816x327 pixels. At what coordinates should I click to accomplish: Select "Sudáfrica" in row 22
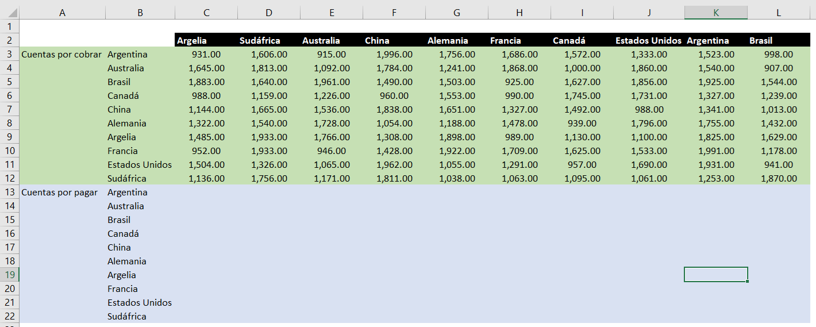coord(140,317)
